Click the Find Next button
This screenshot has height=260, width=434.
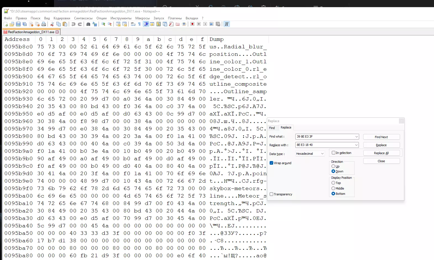tap(381, 137)
